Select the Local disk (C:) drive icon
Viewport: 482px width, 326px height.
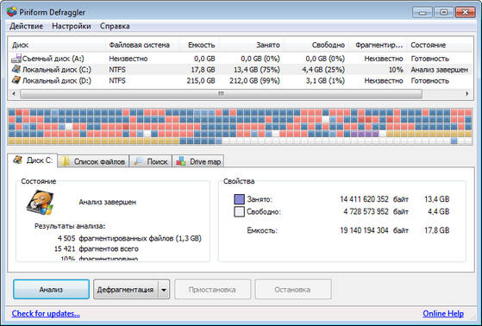point(16,69)
